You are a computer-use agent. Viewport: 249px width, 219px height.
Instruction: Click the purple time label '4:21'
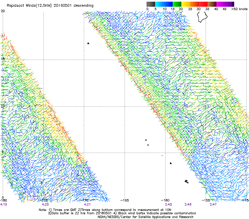point(87,205)
